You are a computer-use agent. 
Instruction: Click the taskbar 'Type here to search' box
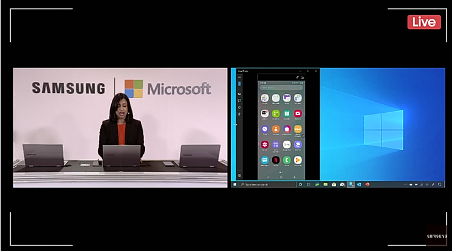pyautogui.click(x=267, y=184)
